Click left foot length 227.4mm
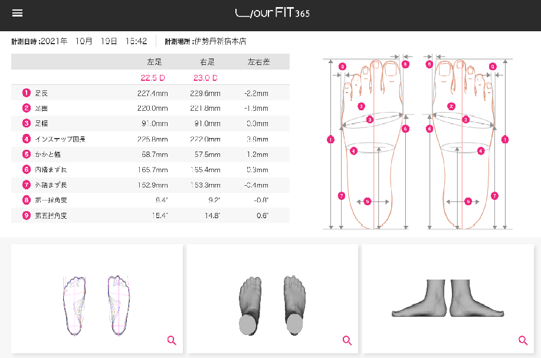This screenshot has height=358, width=541. click(x=152, y=93)
